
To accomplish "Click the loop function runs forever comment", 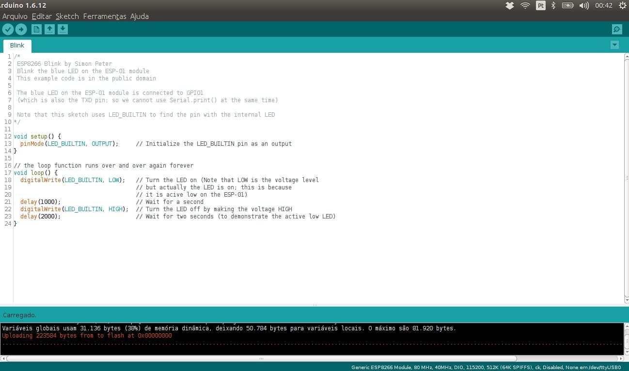I will pyautogui.click(x=104, y=166).
